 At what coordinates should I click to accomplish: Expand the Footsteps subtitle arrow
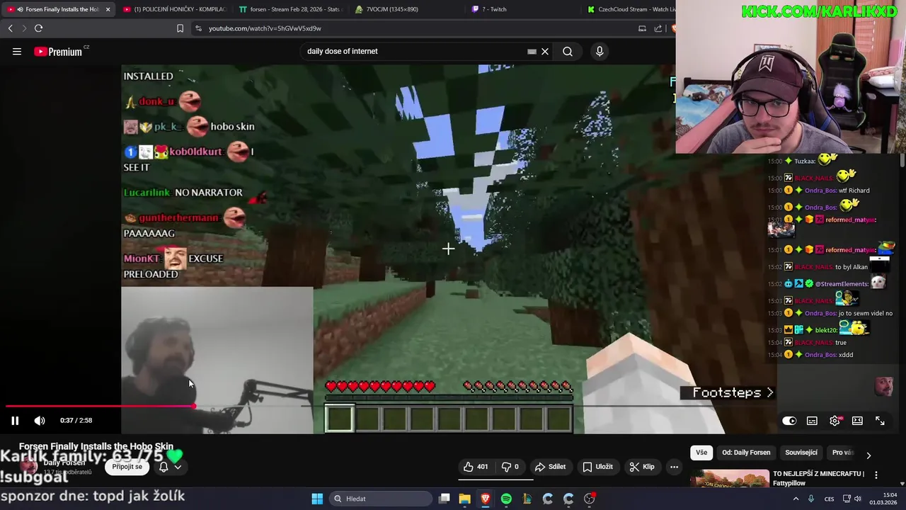coord(770,392)
